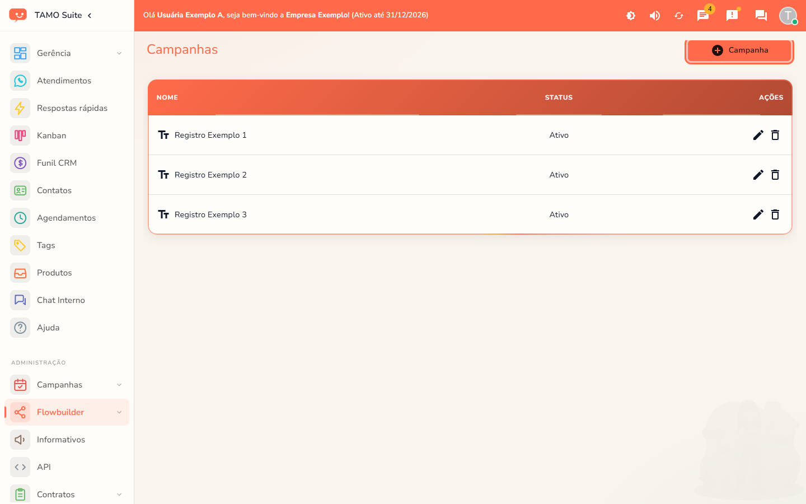This screenshot has width=806, height=504.
Task: Go to Respostas rápidas
Action: pyautogui.click(x=67, y=108)
